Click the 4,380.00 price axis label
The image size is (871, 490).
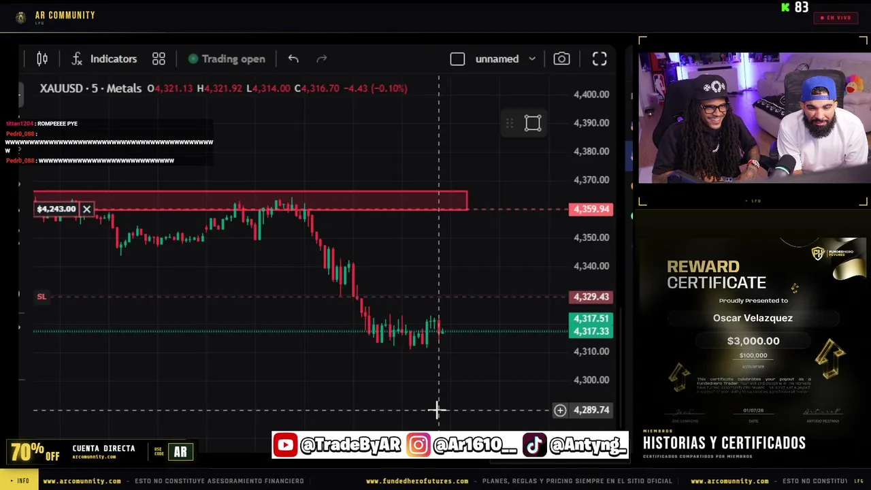pos(591,152)
